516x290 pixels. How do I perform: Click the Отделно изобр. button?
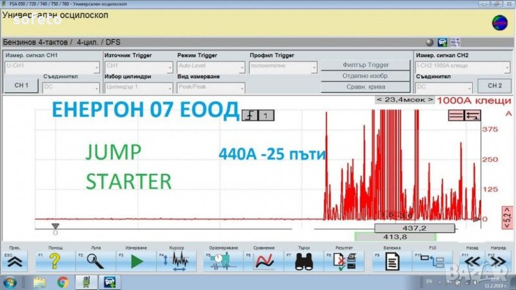pyautogui.click(x=364, y=75)
